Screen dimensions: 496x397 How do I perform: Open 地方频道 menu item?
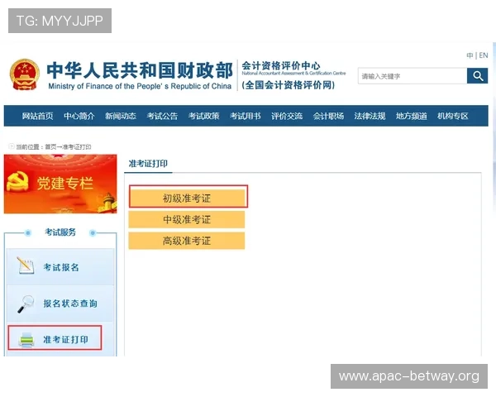point(411,116)
